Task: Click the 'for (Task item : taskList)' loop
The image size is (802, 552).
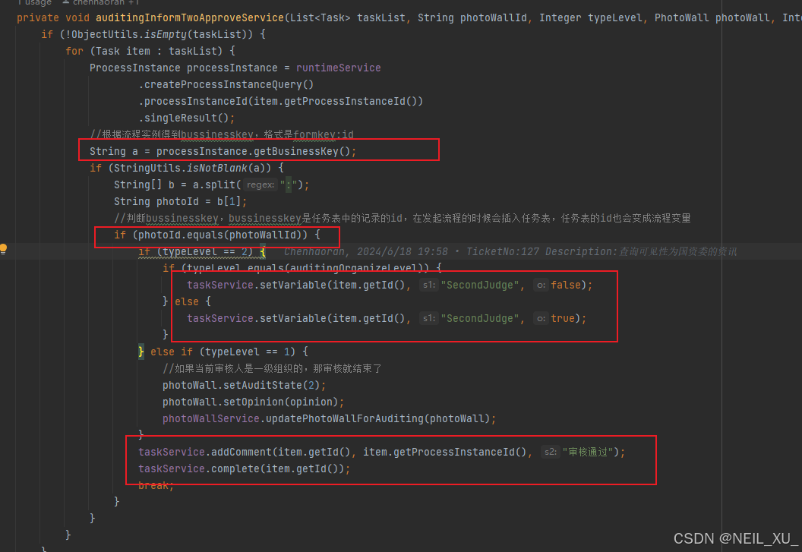Action: tap(150, 51)
